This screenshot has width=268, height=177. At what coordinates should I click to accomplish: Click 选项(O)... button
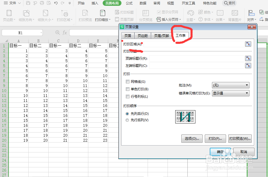[x=192, y=139]
